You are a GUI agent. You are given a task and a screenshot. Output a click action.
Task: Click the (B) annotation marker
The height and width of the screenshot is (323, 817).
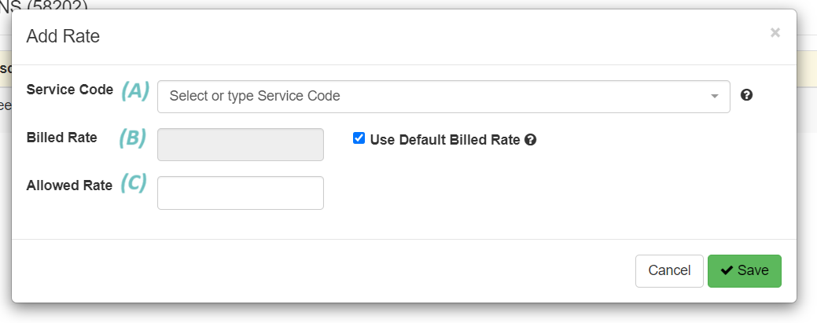tap(132, 138)
